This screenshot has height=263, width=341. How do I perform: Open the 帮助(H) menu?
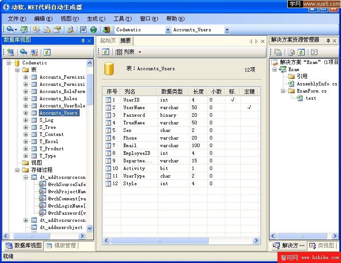(x=175, y=19)
